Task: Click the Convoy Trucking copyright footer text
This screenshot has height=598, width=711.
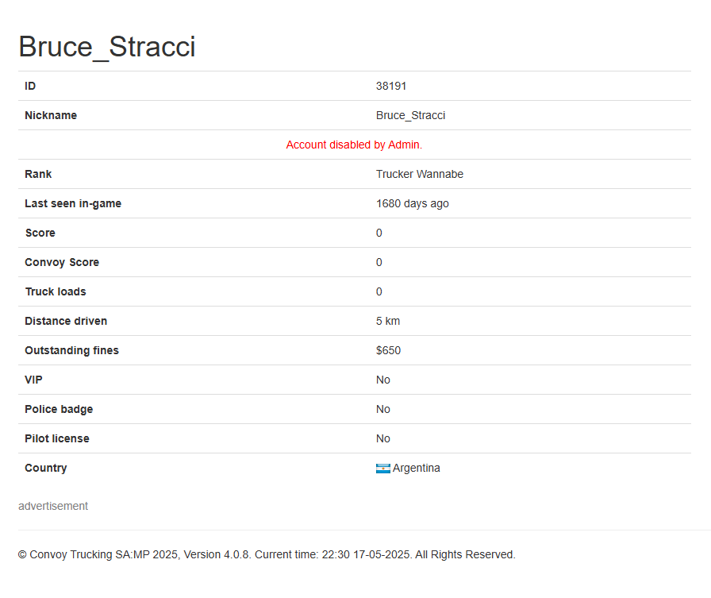Action: (267, 555)
